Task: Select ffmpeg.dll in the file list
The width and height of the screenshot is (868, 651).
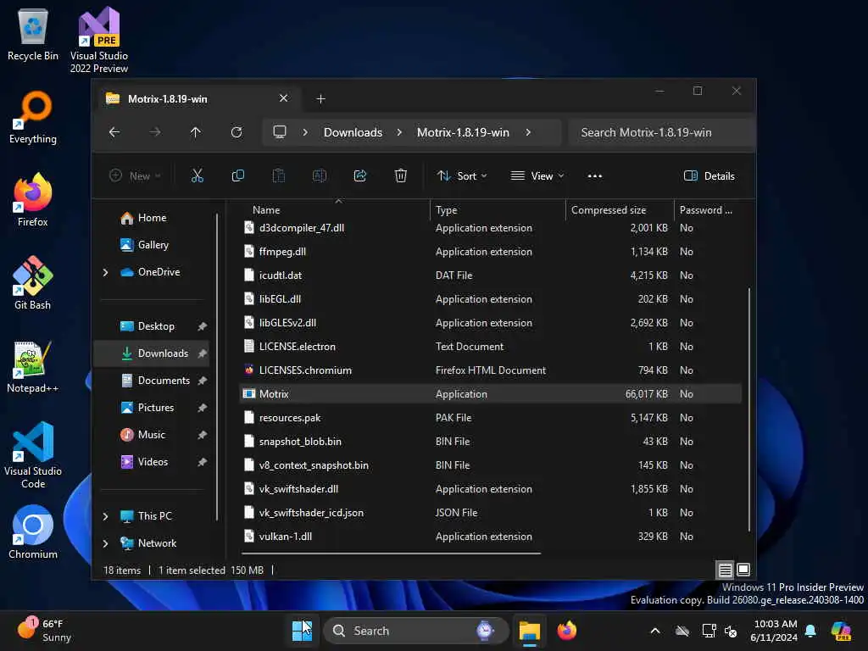Action: pyautogui.click(x=490, y=251)
